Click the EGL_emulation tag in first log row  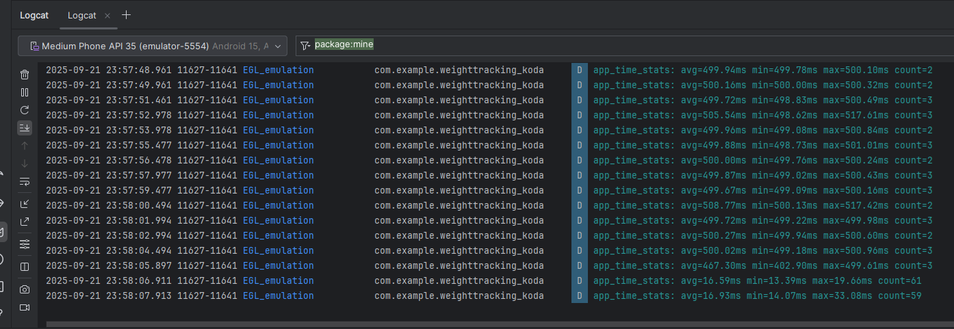click(278, 70)
